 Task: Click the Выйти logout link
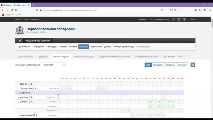tap(193, 19)
